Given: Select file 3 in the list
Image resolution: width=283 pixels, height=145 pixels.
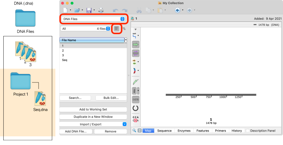Looking at the screenshot, I should (x=93, y=55).
